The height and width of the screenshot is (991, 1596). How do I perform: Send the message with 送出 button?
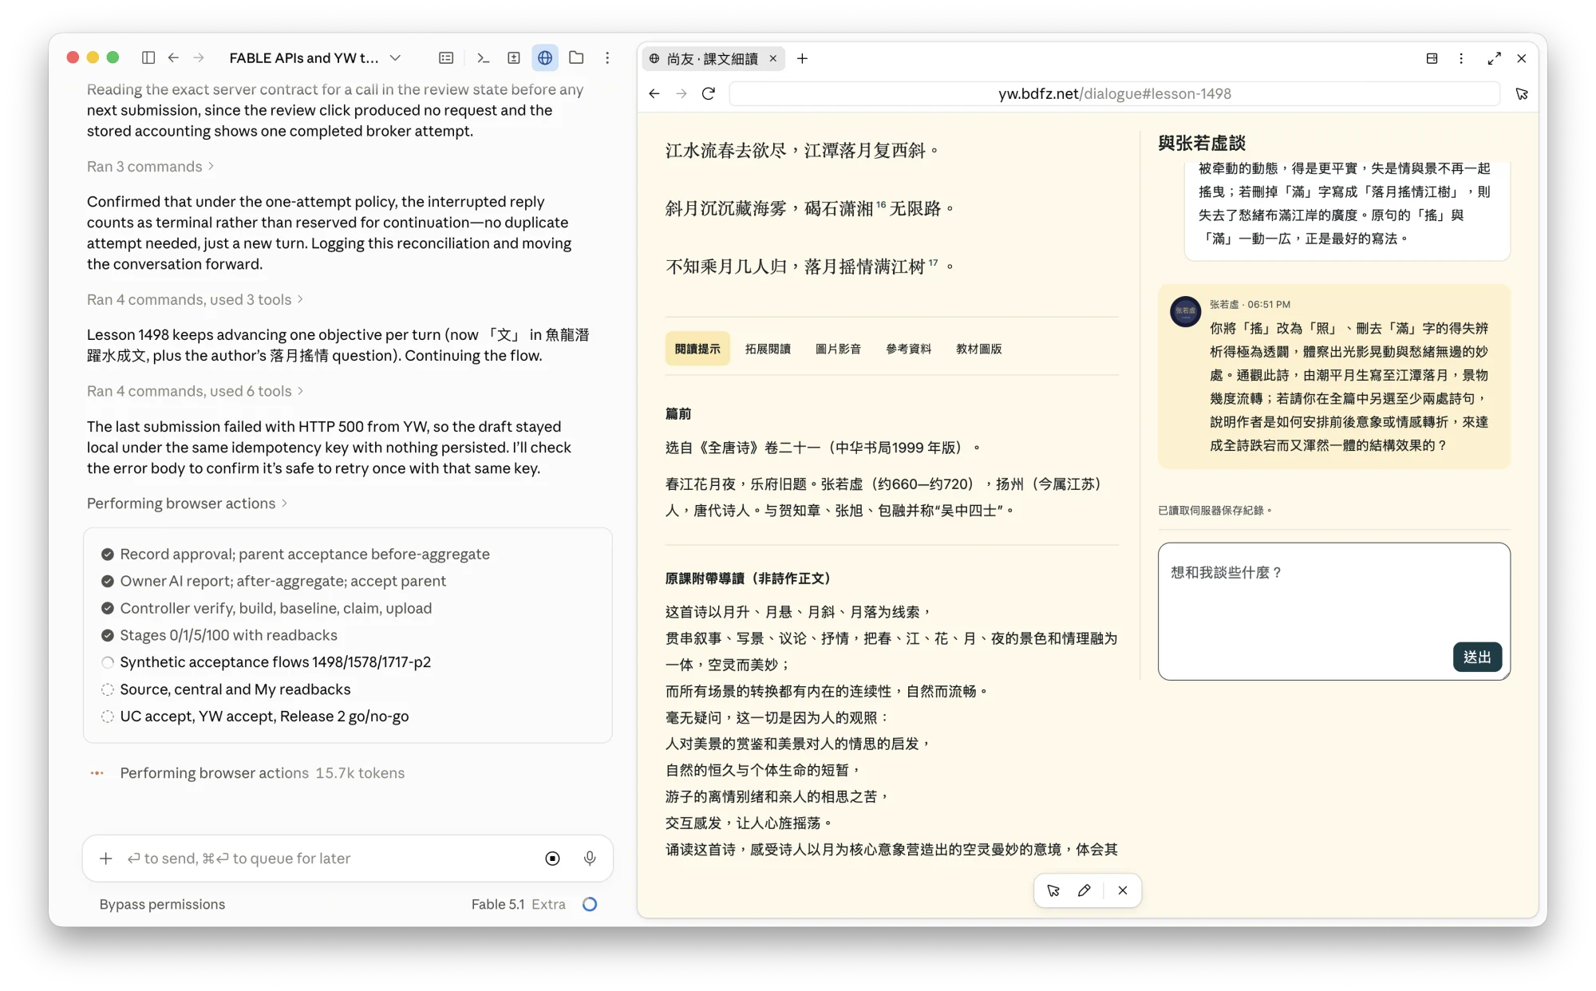click(1477, 657)
